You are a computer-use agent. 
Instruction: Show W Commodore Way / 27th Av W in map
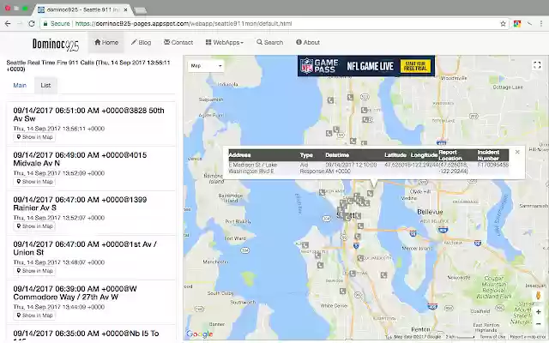(x=34, y=316)
